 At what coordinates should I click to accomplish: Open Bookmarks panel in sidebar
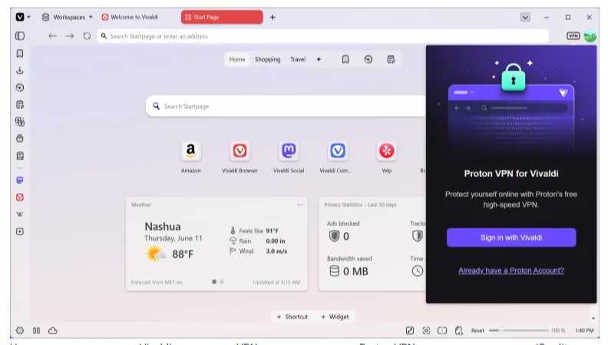20,54
